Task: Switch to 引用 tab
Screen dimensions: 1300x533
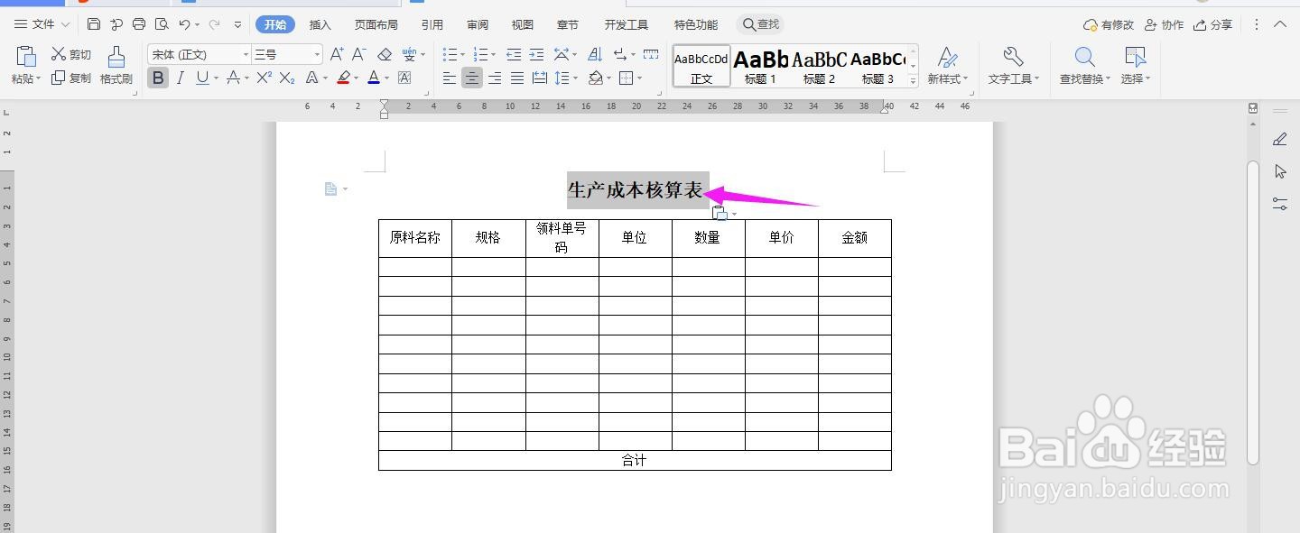Action: pyautogui.click(x=432, y=24)
